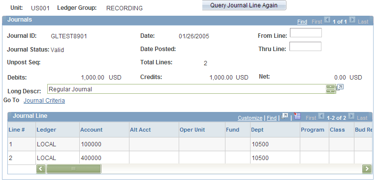Click the Query Journal Line Again button
The image size is (380, 191).
coord(244,5)
